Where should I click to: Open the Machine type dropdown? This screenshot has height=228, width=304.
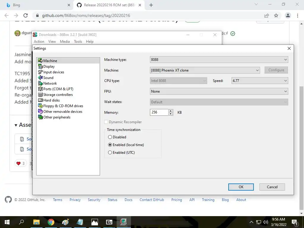219,59
